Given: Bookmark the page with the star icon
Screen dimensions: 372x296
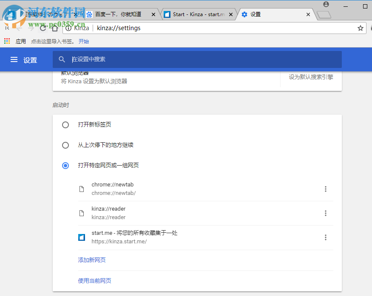Looking at the screenshot, I should (360, 28).
